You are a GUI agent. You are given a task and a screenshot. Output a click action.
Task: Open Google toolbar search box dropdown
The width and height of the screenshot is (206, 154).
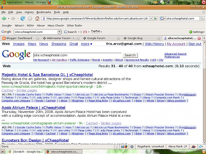point(59,32)
